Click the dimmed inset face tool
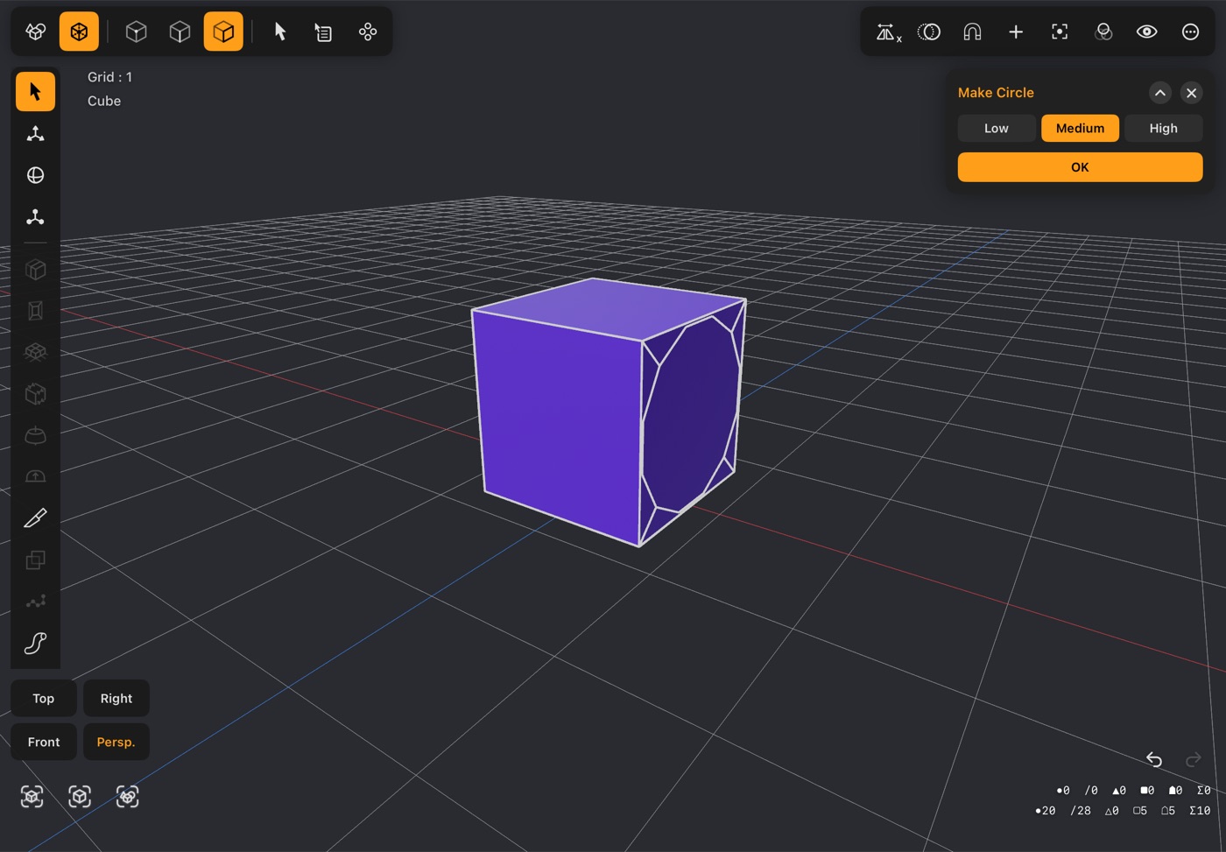Screen dimensions: 1226x852 coord(35,310)
